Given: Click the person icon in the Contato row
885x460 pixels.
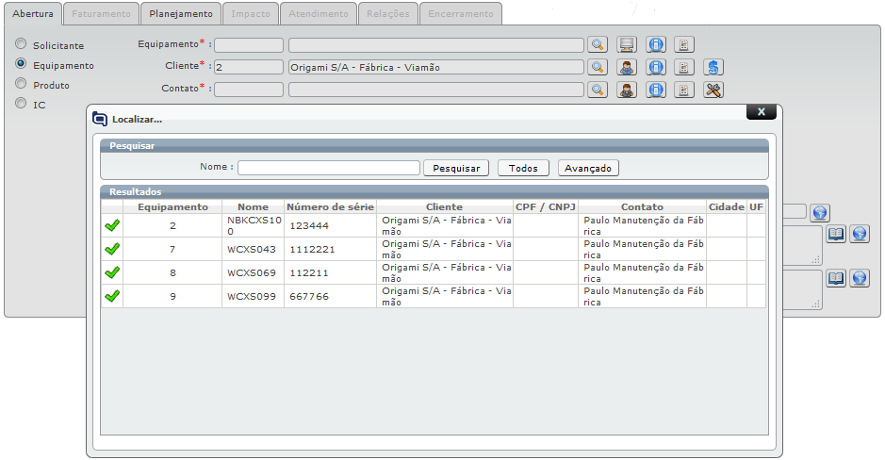Looking at the screenshot, I should (627, 90).
